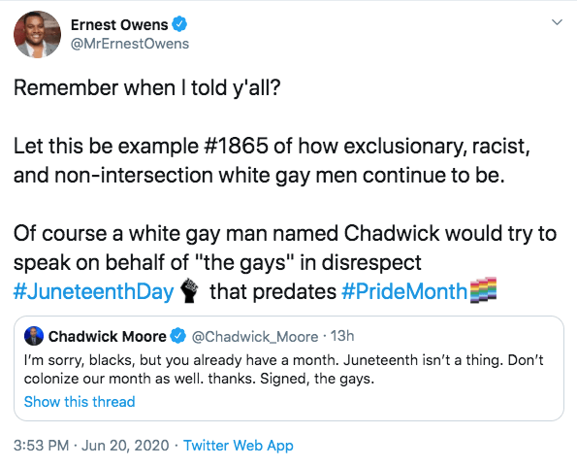Open the quoted tweet text about Juneteenth
The width and height of the screenshot is (577, 467).
[283, 369]
